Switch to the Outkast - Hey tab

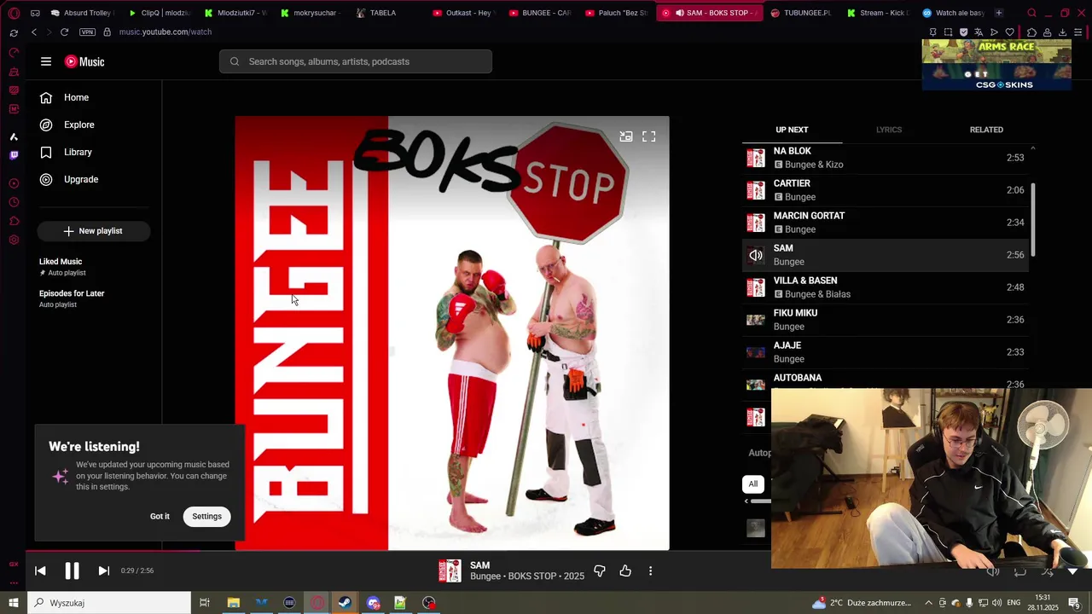[465, 13]
